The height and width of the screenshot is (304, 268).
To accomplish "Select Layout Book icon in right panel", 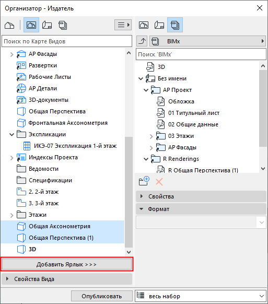I will click(159, 25).
